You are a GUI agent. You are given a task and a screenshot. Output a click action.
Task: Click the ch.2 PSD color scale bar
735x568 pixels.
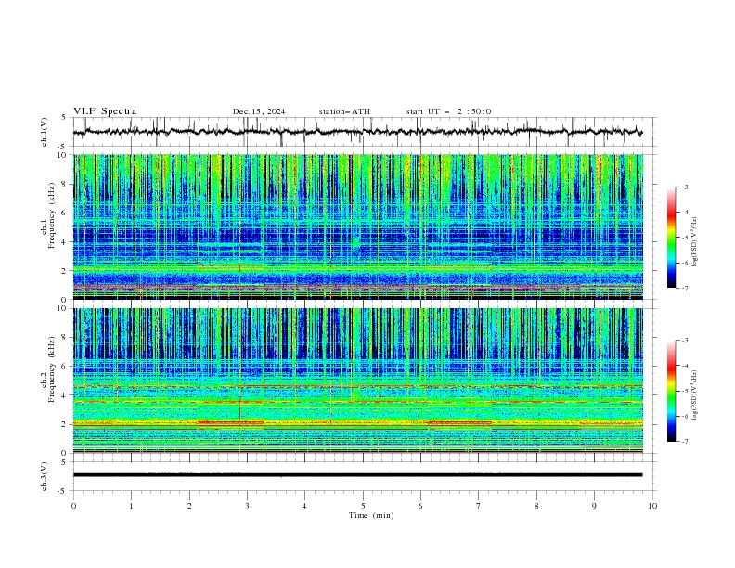(672, 391)
